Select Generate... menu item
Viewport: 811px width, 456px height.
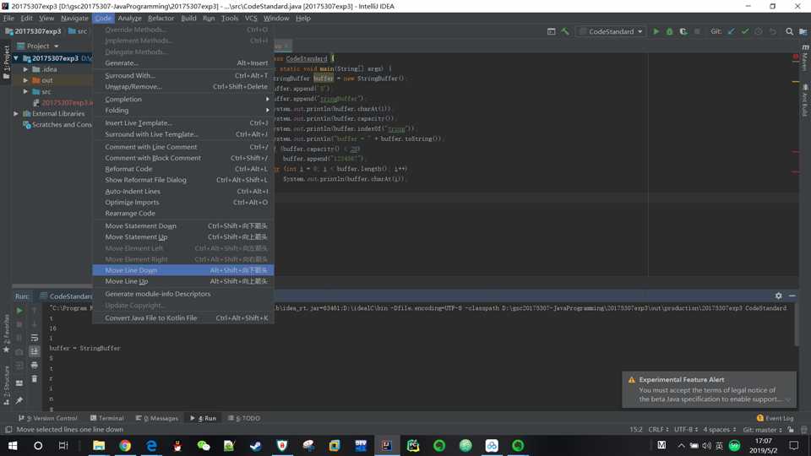pyautogui.click(x=183, y=63)
